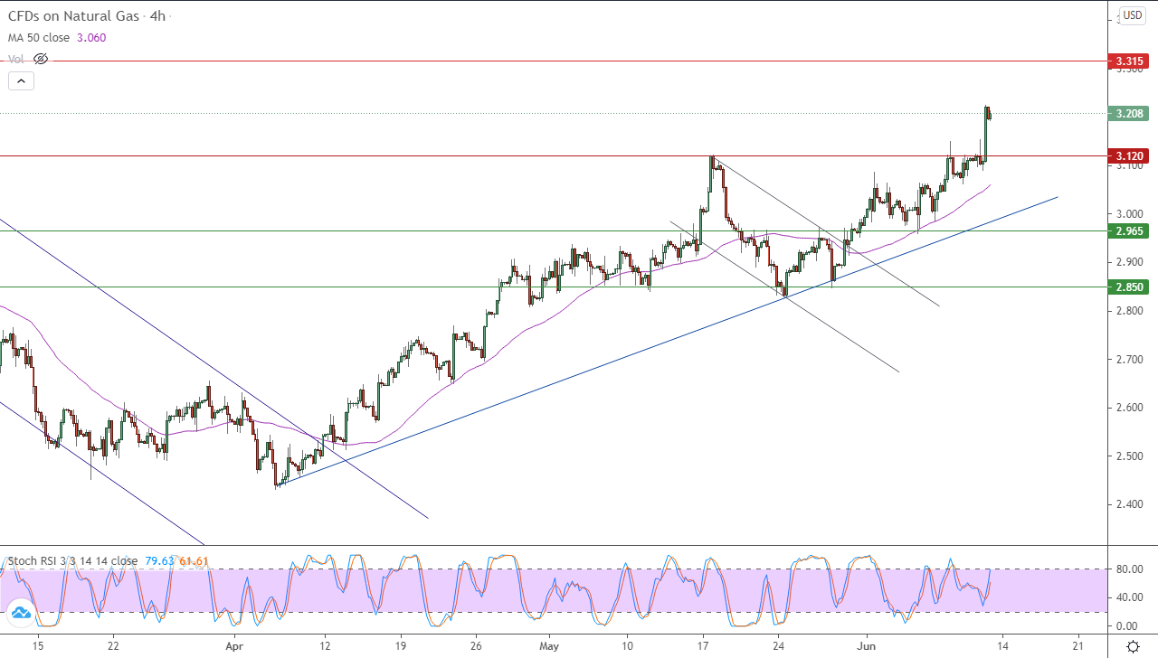Screen dimensions: 1158x658
Task: Click the 2.600 price axis tick
Action: coord(1130,408)
